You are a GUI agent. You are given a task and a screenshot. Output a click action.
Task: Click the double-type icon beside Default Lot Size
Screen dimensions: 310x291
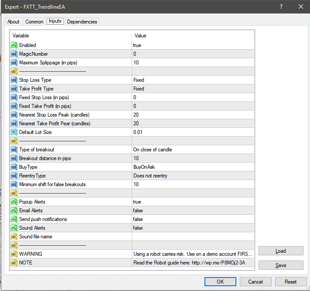[14, 132]
